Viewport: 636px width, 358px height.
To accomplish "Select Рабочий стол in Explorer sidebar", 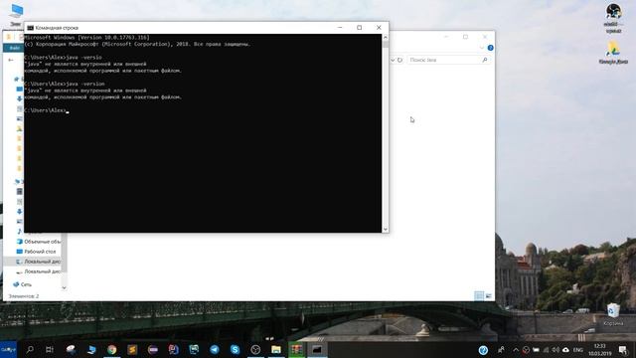I will pyautogui.click(x=36, y=252).
